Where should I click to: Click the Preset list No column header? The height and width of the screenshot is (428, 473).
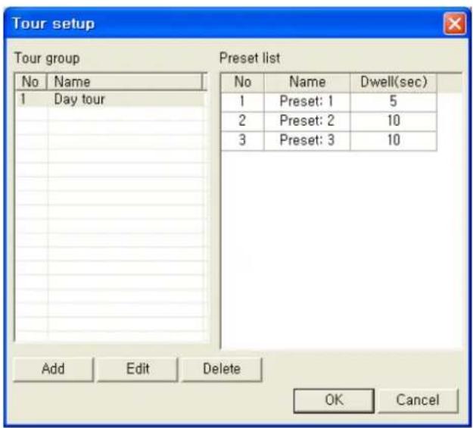(x=243, y=82)
